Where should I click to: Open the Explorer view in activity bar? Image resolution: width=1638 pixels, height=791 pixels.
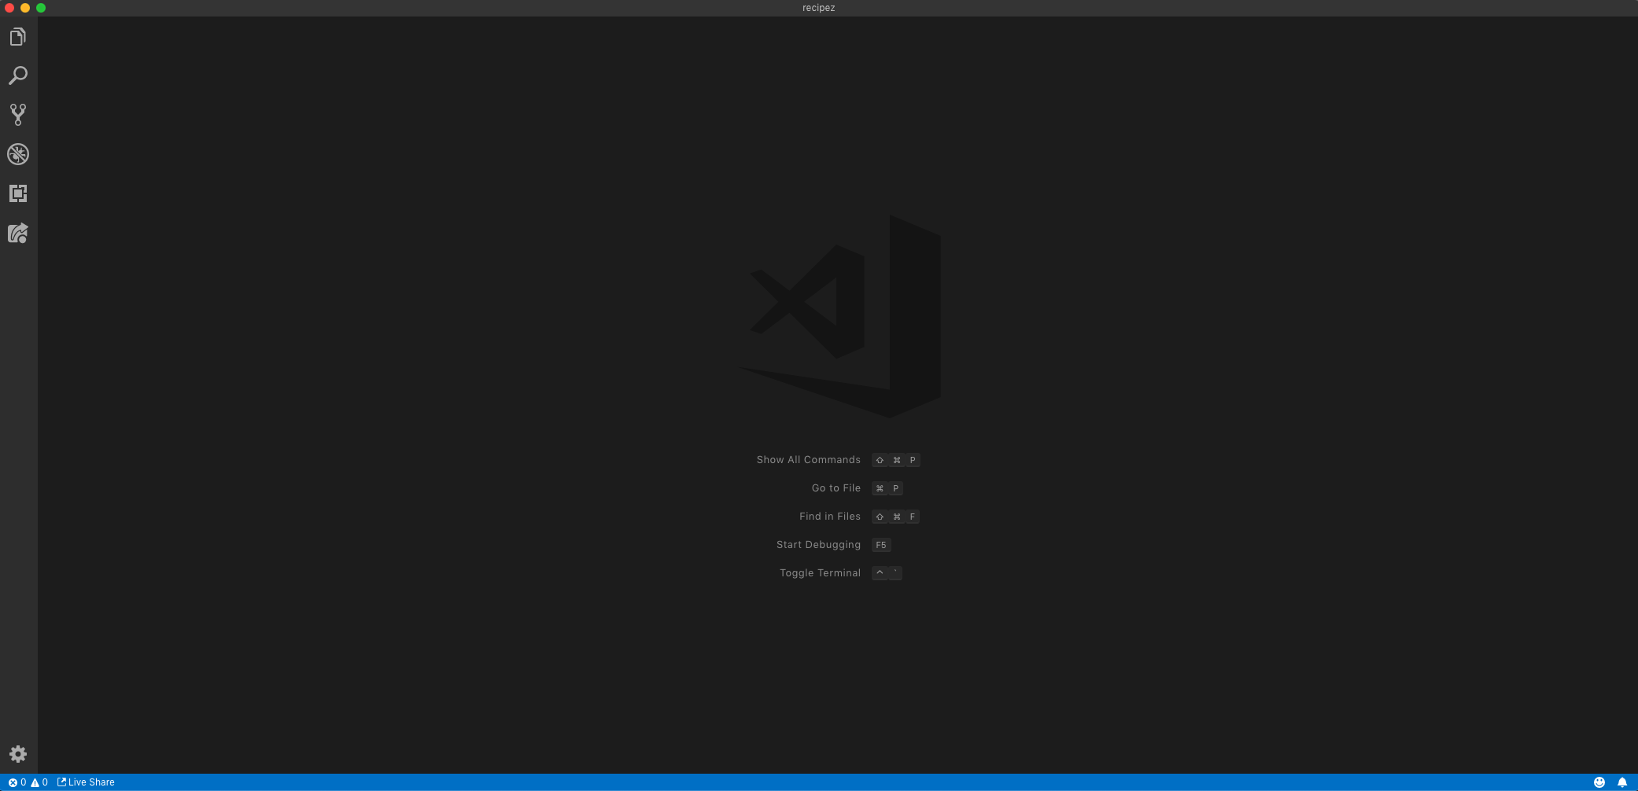pyautogui.click(x=18, y=37)
